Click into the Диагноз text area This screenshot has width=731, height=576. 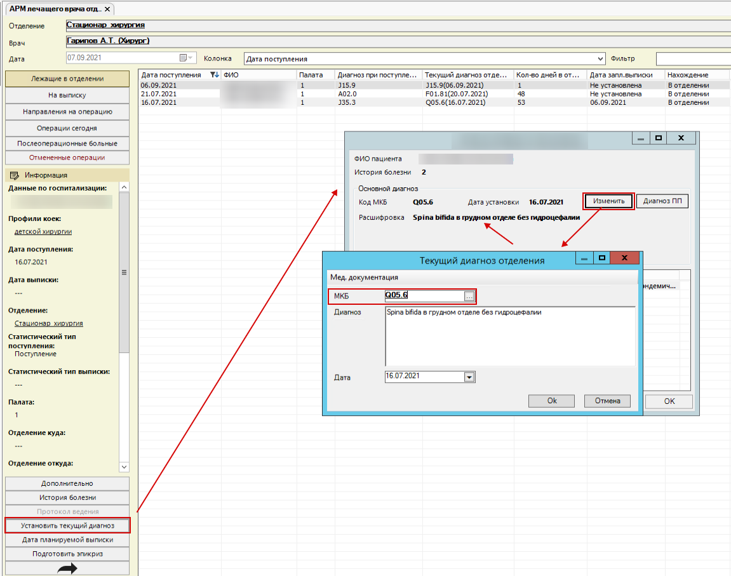coord(510,337)
